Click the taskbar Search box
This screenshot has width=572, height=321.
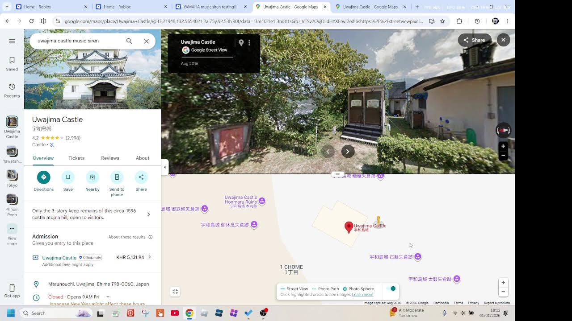[x=56, y=313]
